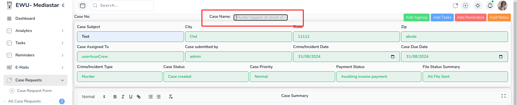Click the Add Agency button
Screen dimensions: 517x105
point(416,17)
